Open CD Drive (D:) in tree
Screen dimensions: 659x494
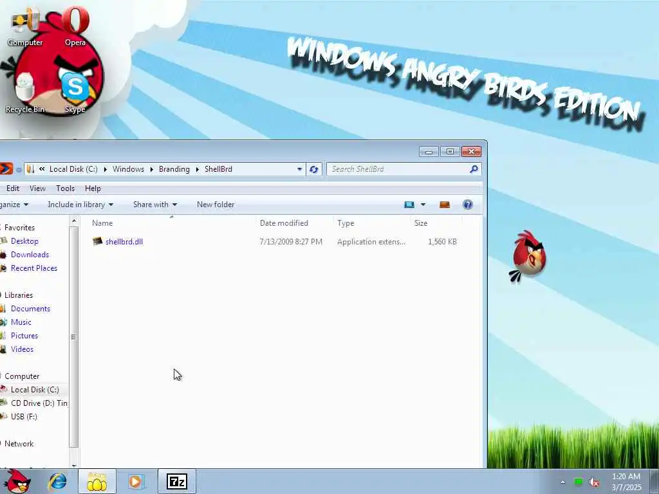(39, 403)
